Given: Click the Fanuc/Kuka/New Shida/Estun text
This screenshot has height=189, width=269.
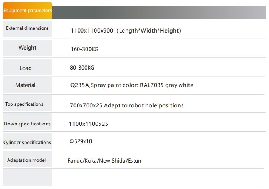Looking at the screenshot, I should coord(104,161).
